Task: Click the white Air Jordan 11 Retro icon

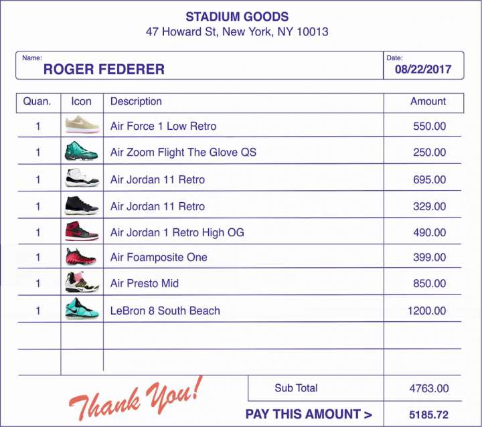Action: click(x=82, y=179)
